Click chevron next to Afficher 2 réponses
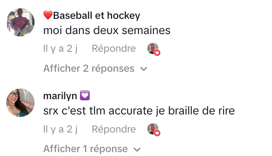 pyautogui.click(x=143, y=69)
